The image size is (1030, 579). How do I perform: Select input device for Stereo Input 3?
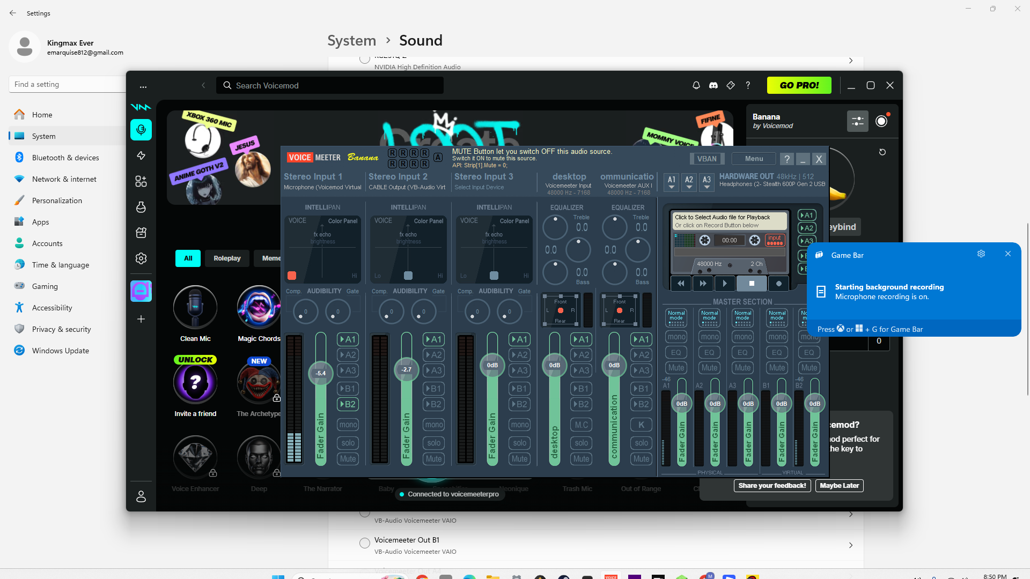(479, 188)
